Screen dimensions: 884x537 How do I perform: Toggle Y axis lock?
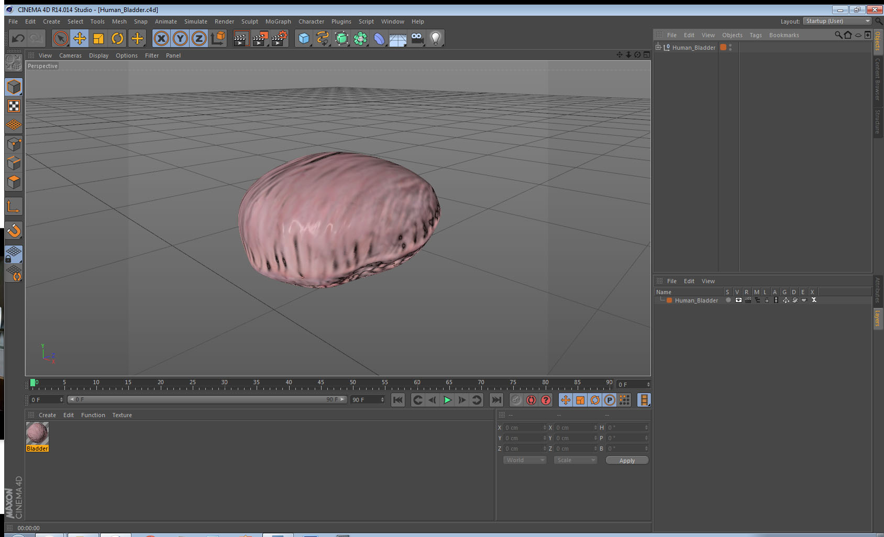180,38
